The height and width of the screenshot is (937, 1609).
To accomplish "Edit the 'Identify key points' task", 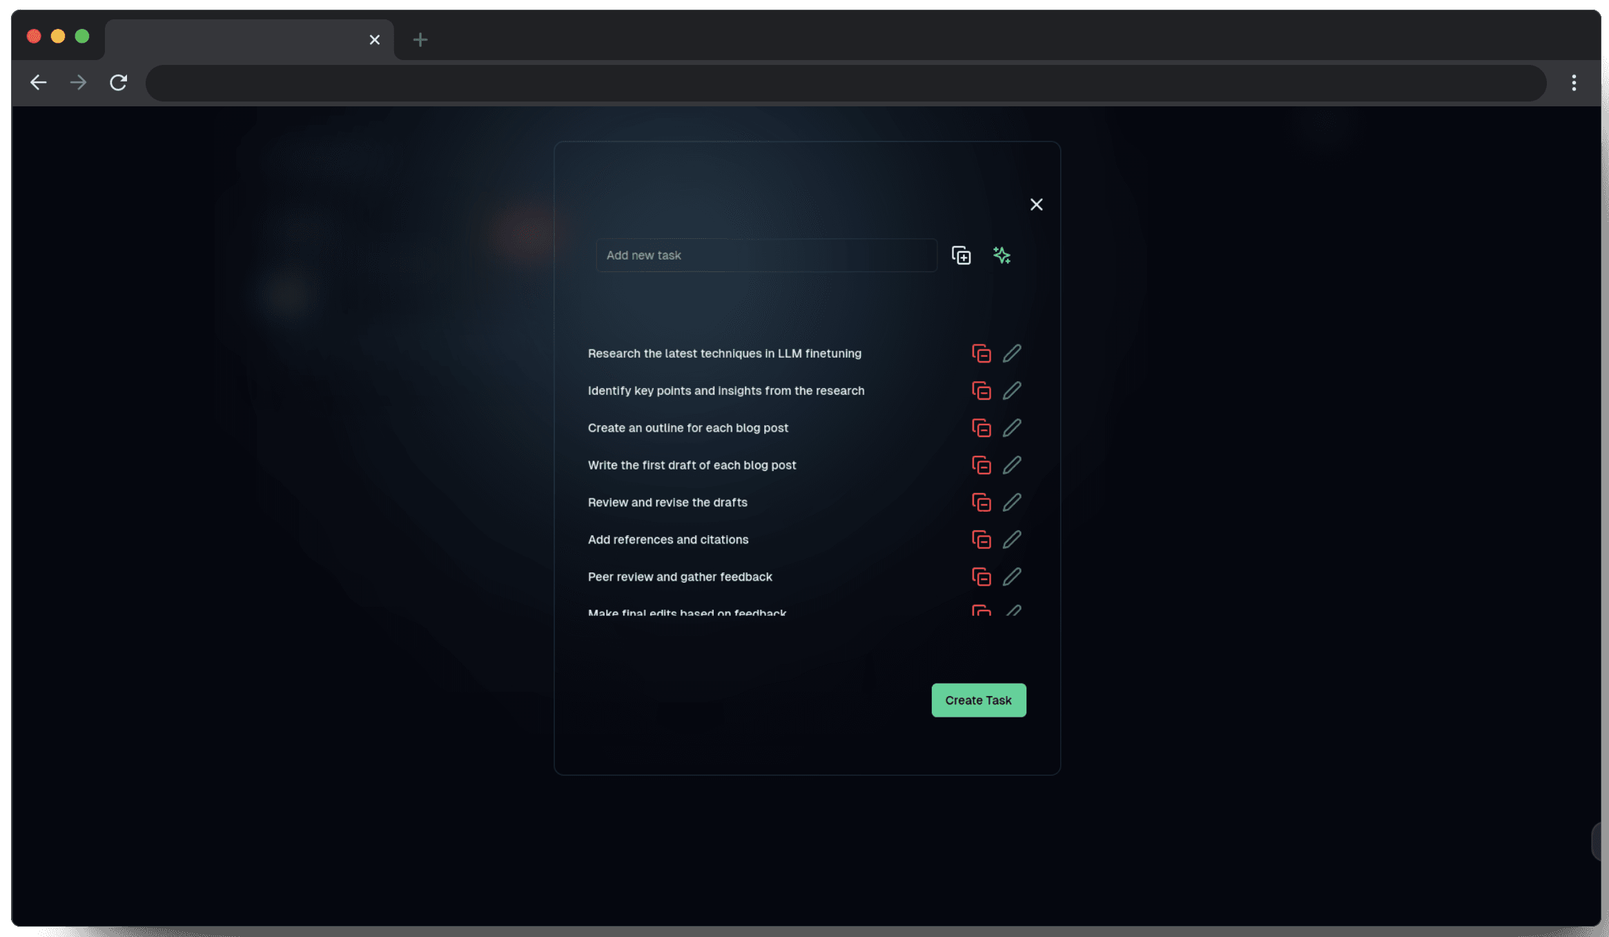I will click(x=1012, y=391).
